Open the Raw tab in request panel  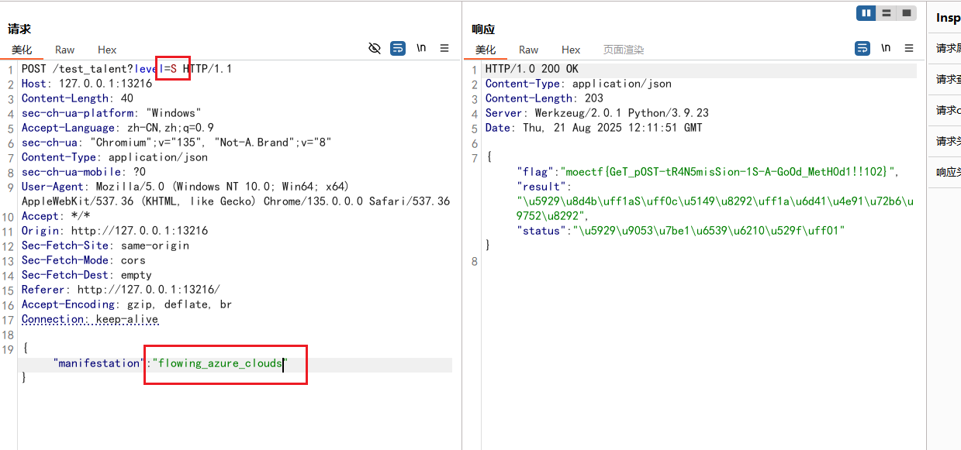click(65, 50)
